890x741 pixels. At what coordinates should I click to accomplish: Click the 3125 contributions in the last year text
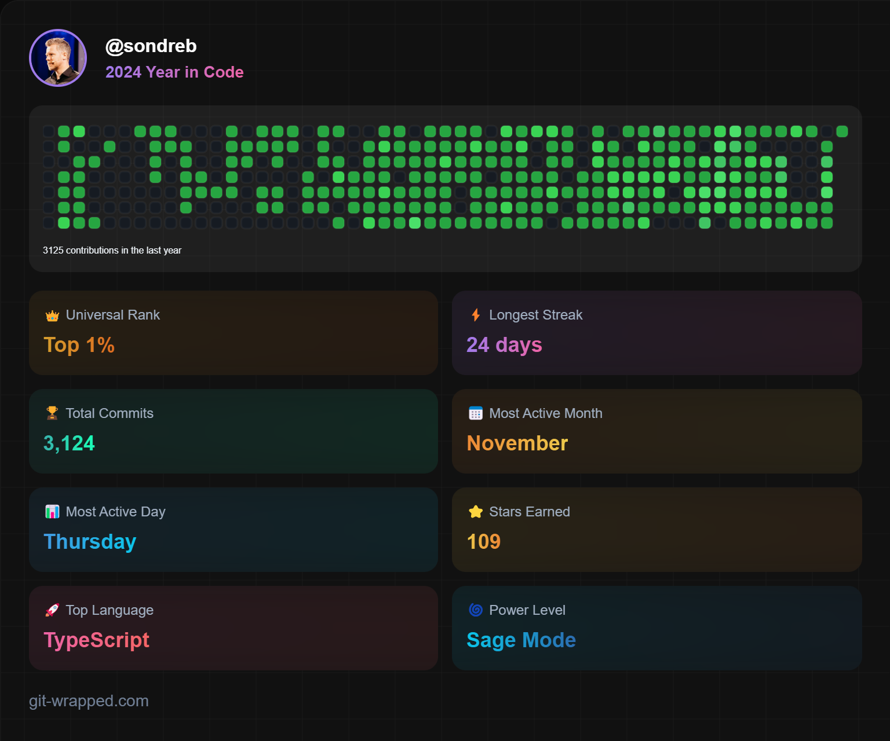[112, 250]
